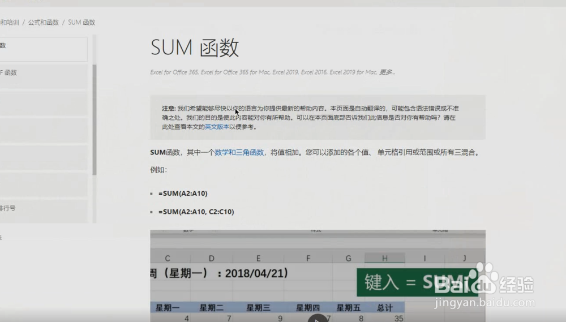Click the video thumbnail showing 键入 = SUM
Image resolution: width=566 pixels, height=322 pixels.
click(x=318, y=276)
